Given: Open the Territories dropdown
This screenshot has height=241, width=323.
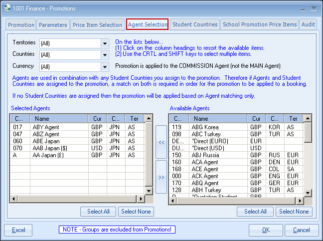Looking at the screenshot, I should (x=105, y=43).
